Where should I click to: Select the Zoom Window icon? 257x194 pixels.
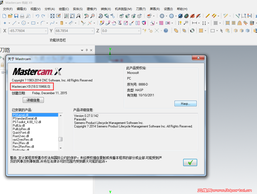(73, 16)
